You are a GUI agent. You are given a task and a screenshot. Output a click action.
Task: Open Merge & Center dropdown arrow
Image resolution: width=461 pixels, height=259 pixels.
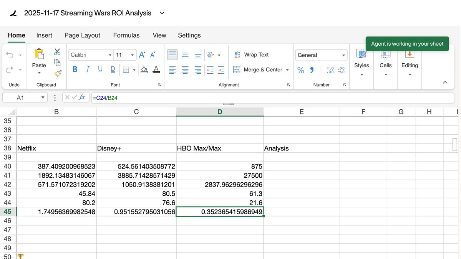287,70
